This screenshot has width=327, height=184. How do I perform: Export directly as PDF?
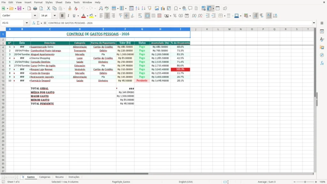(29, 8)
